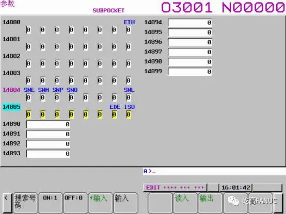Viewport: 286px width, 214px height.
Task: Toggle ISO bit of parameter 14885
Action: 129,114
